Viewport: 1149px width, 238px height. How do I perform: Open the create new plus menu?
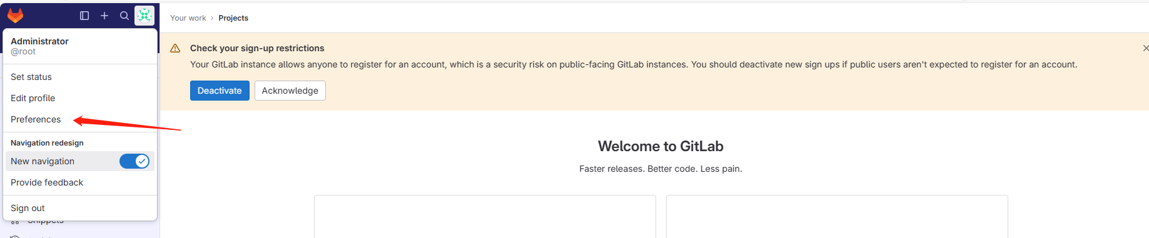pyautogui.click(x=104, y=16)
